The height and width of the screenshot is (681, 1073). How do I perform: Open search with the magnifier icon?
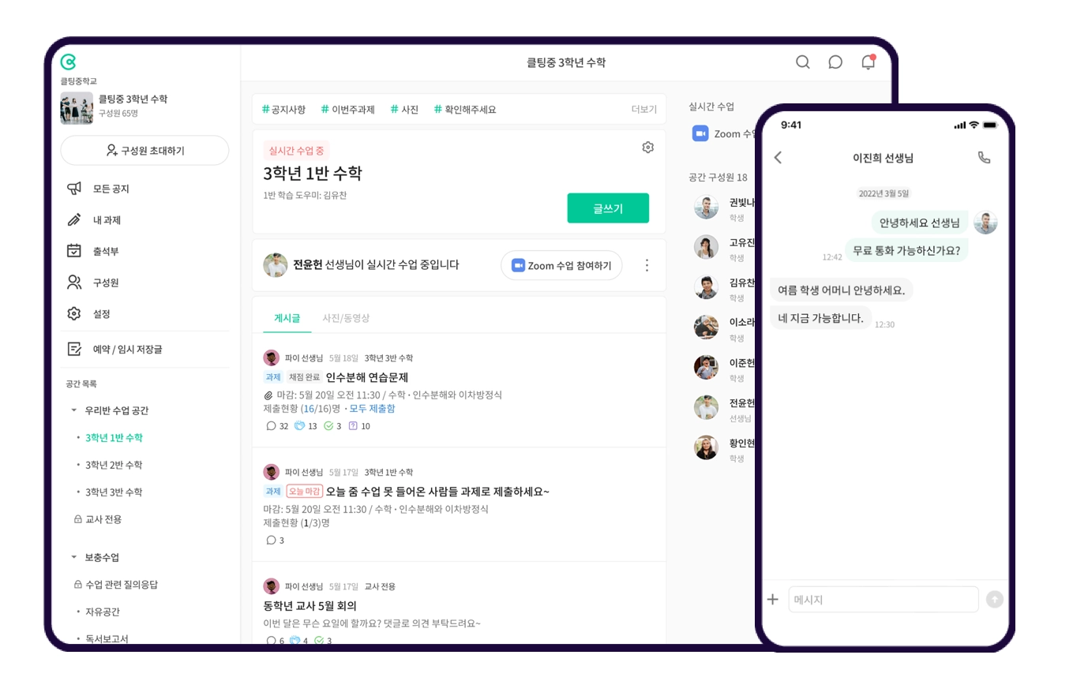(x=802, y=62)
